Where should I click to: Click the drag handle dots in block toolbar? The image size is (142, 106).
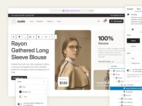(22, 37)
